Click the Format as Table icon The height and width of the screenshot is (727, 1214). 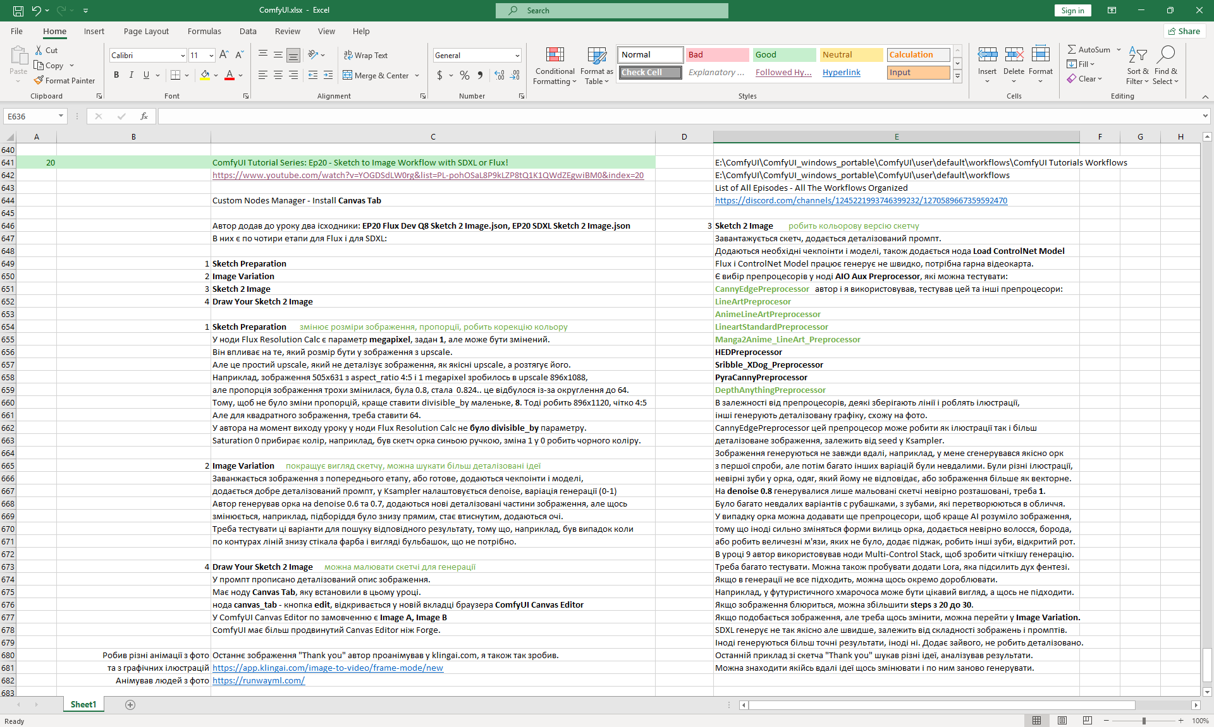coord(596,55)
